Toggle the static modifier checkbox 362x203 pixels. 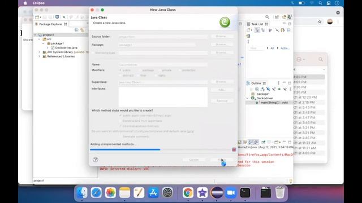pyautogui.click(x=156, y=76)
